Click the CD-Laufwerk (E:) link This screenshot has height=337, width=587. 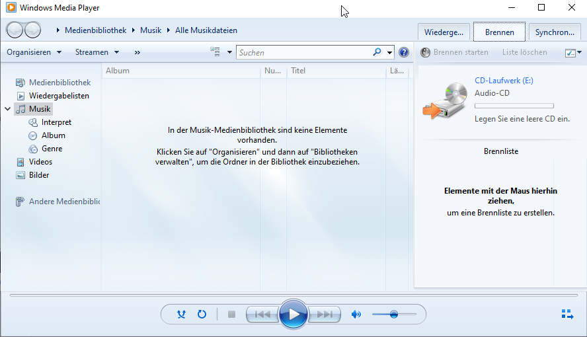504,81
